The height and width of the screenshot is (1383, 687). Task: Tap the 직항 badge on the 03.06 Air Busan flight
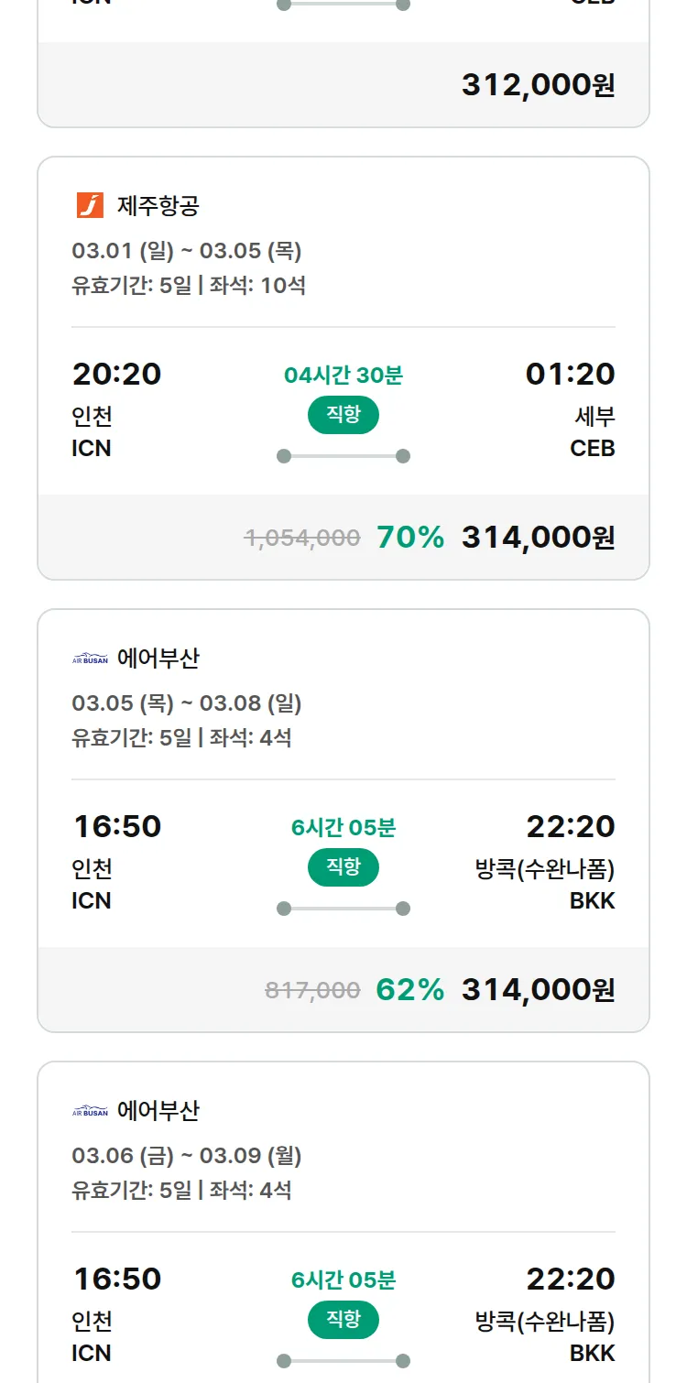point(343,1320)
